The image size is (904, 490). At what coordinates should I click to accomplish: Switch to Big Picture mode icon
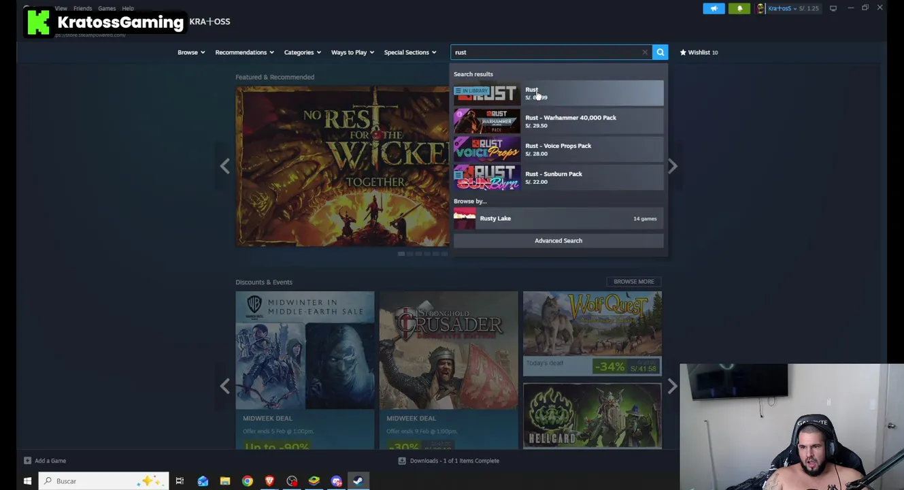[833, 8]
